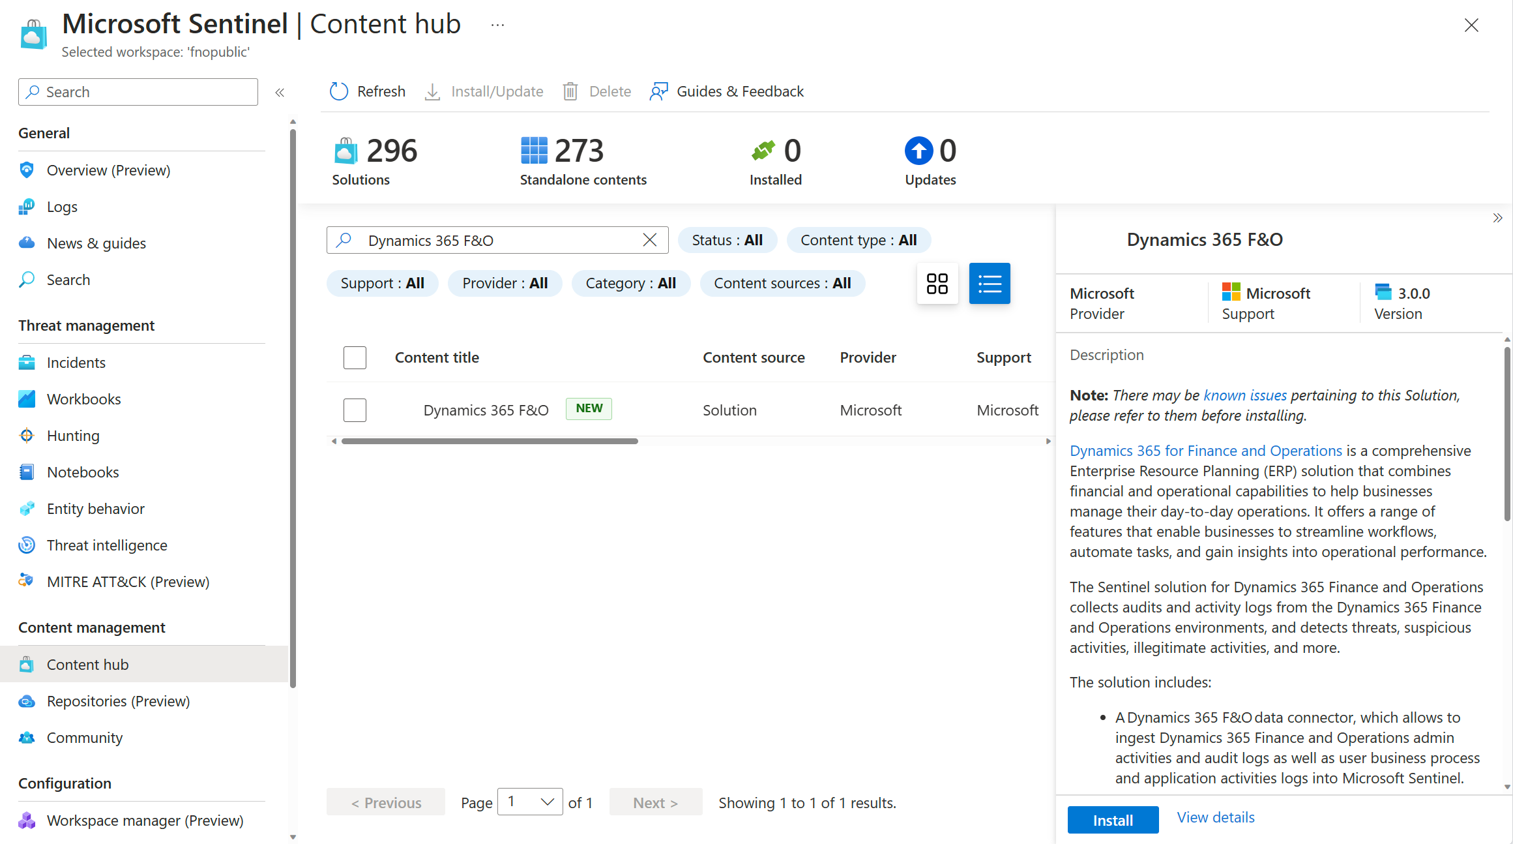Open the Content type filter

(858, 240)
